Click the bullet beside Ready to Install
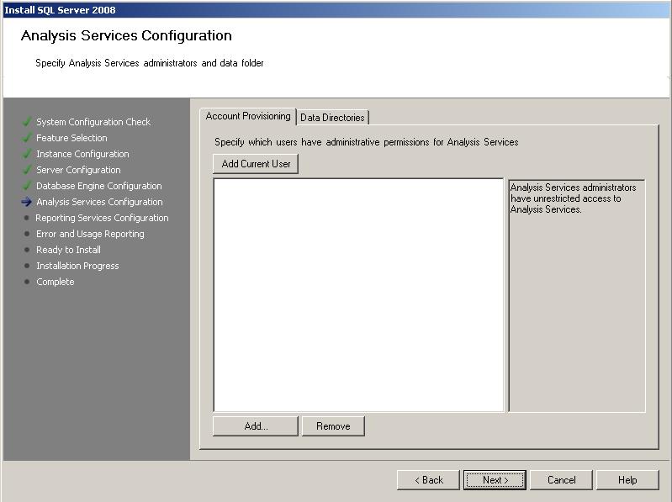 point(27,250)
